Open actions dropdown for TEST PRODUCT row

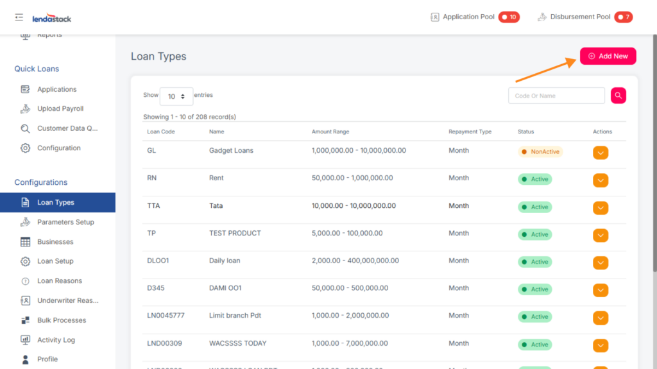(601, 236)
